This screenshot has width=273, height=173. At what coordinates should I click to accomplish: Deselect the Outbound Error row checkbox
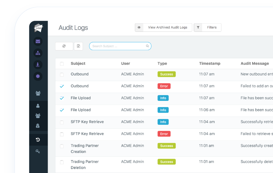[62, 86]
